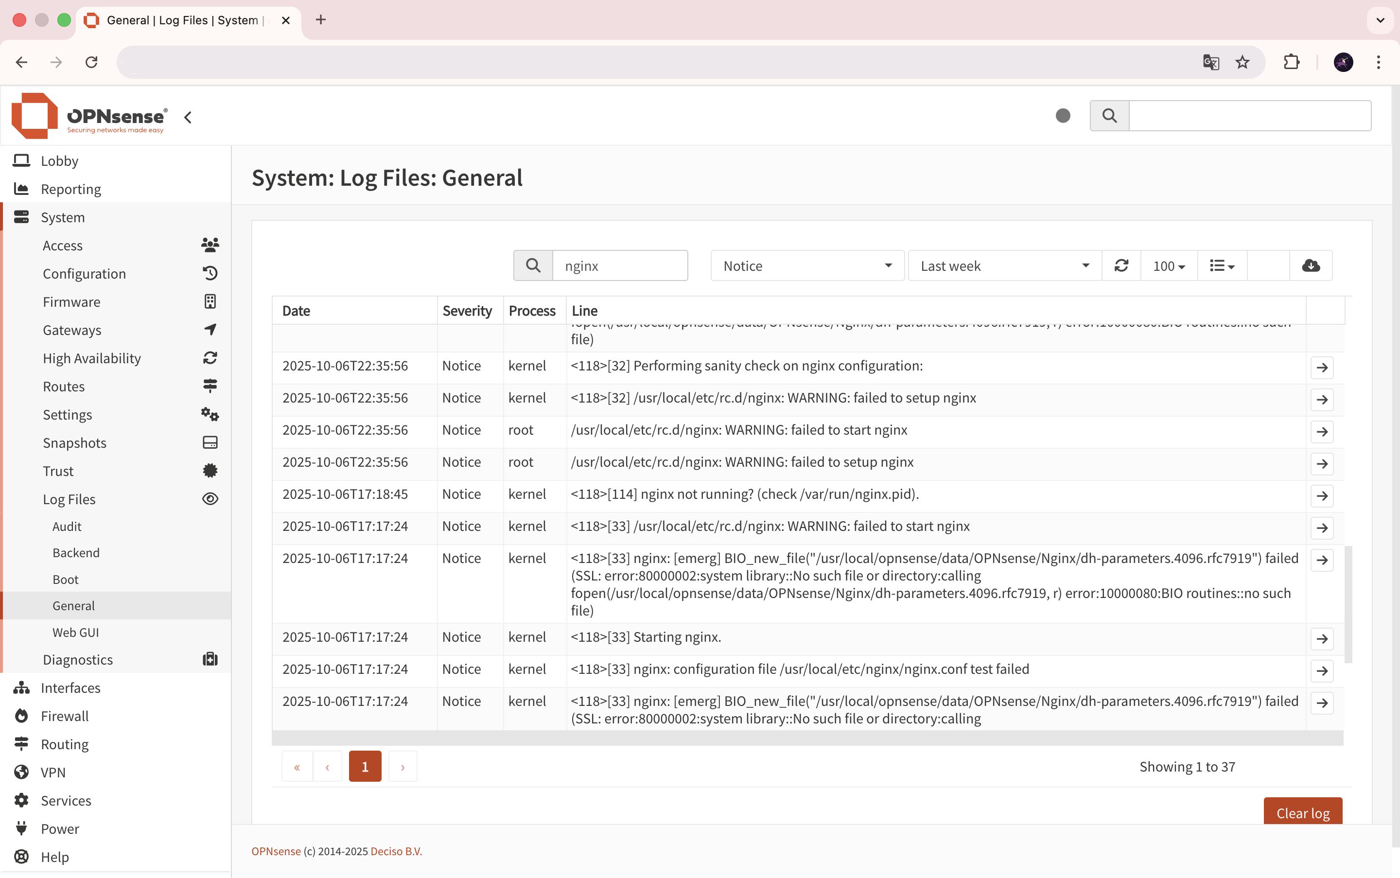Collapse the System menu section
The width and height of the screenshot is (1400, 878).
click(116, 217)
